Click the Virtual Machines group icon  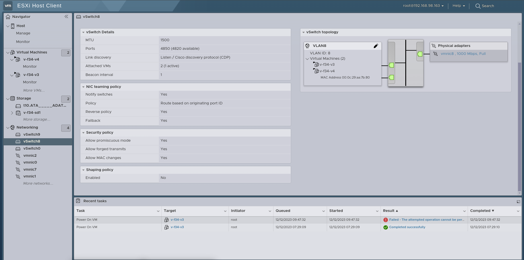13,52
